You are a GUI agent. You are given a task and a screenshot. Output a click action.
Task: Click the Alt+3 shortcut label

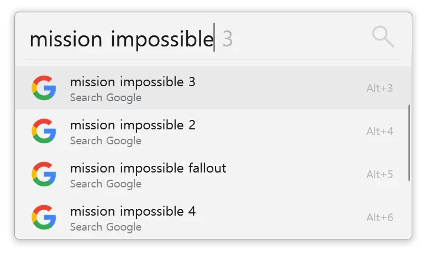point(380,88)
